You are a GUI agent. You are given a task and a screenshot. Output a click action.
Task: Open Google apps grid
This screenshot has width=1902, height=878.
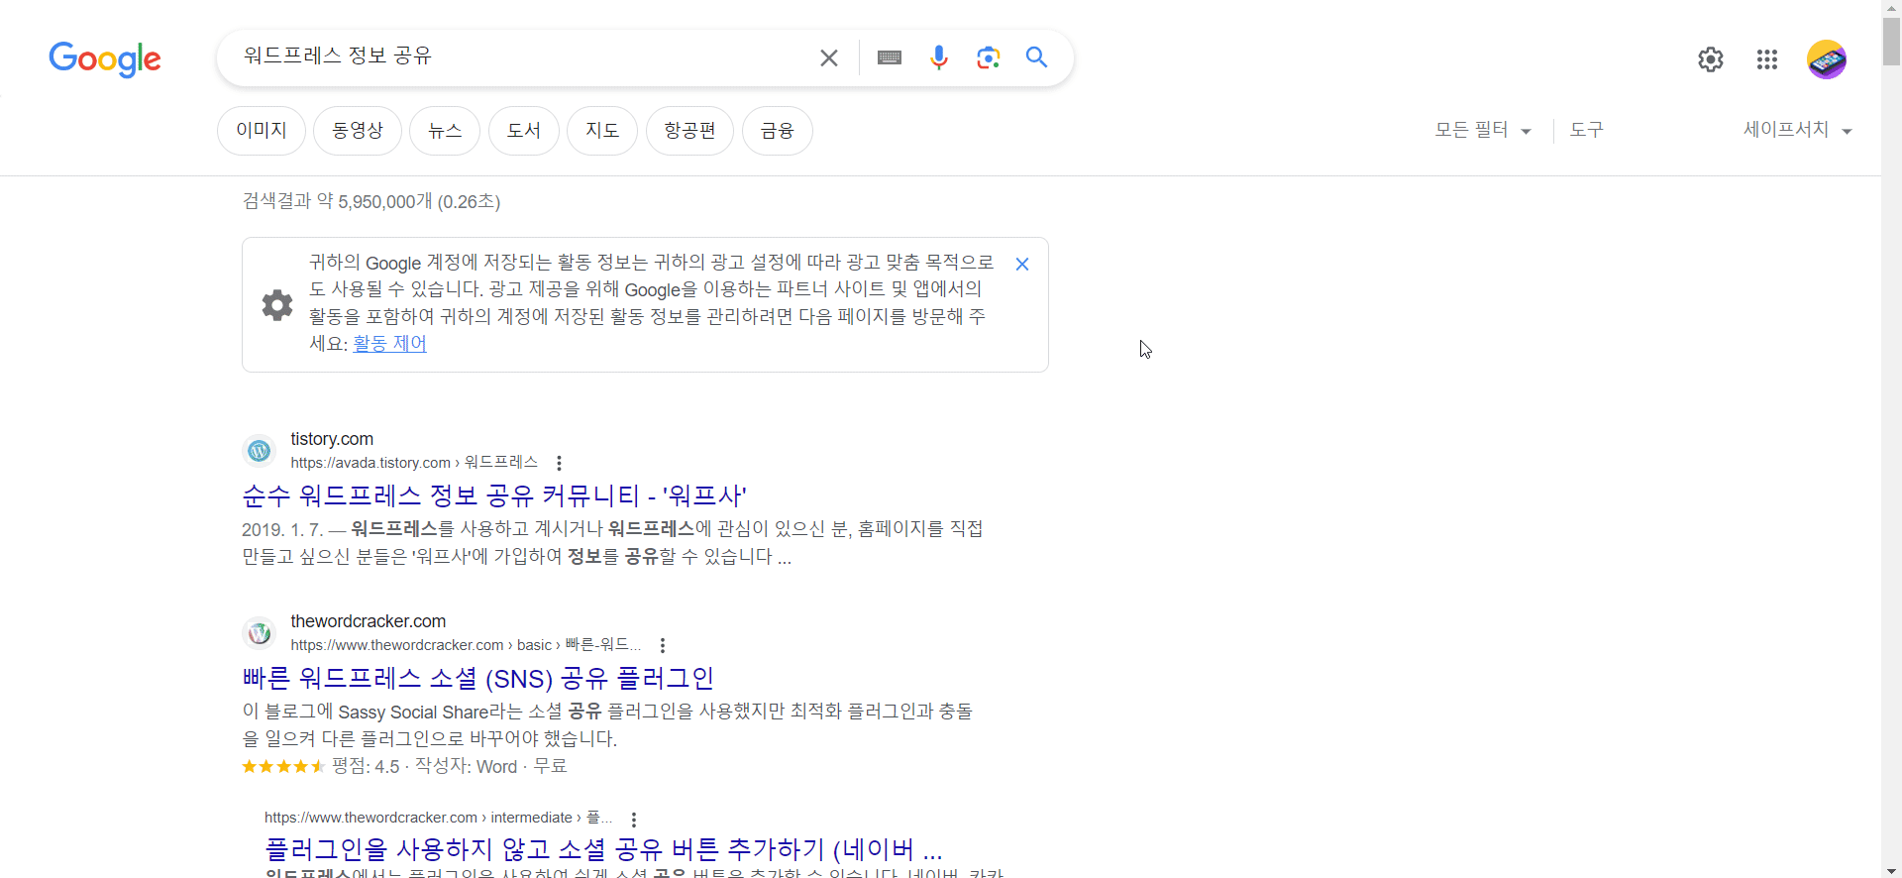[1767, 59]
